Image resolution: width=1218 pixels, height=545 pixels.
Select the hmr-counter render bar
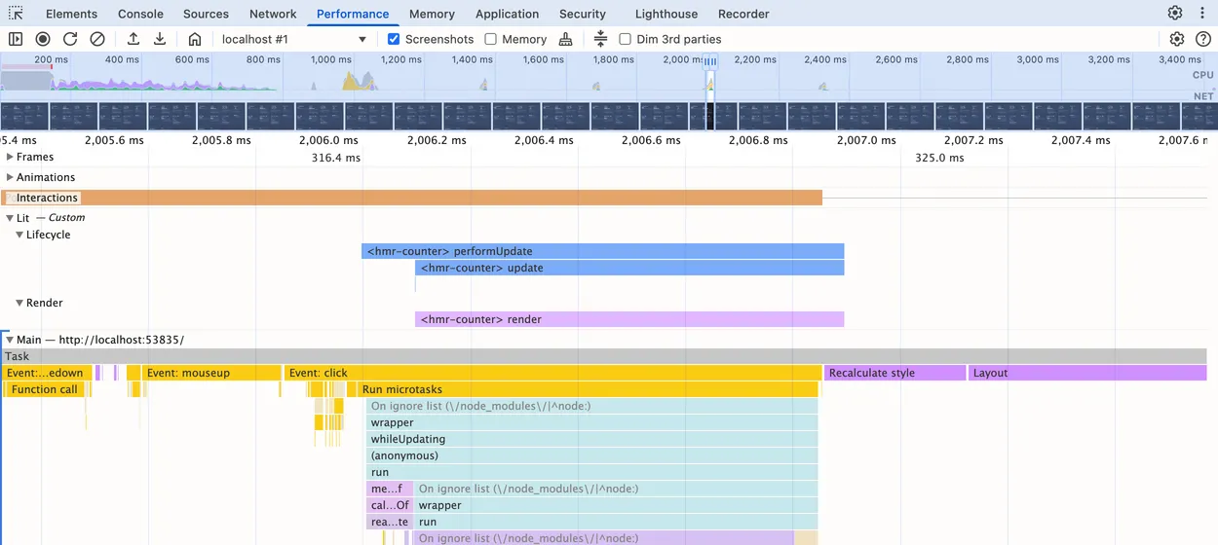(x=629, y=319)
